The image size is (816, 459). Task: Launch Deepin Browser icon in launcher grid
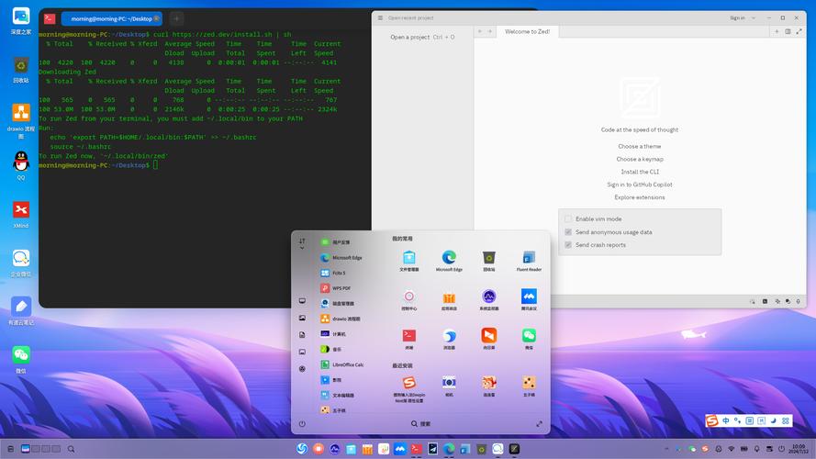pyautogui.click(x=449, y=338)
